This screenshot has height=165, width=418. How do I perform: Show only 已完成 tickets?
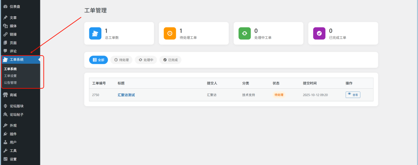[170, 60]
